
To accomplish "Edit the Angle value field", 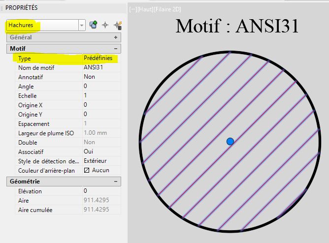I will (x=101, y=86).
